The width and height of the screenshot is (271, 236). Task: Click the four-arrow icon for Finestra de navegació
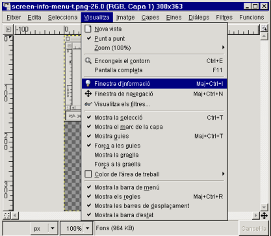[x=88, y=94]
